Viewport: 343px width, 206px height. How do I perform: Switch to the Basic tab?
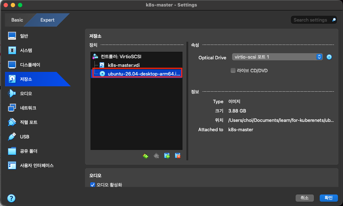coord(17,20)
